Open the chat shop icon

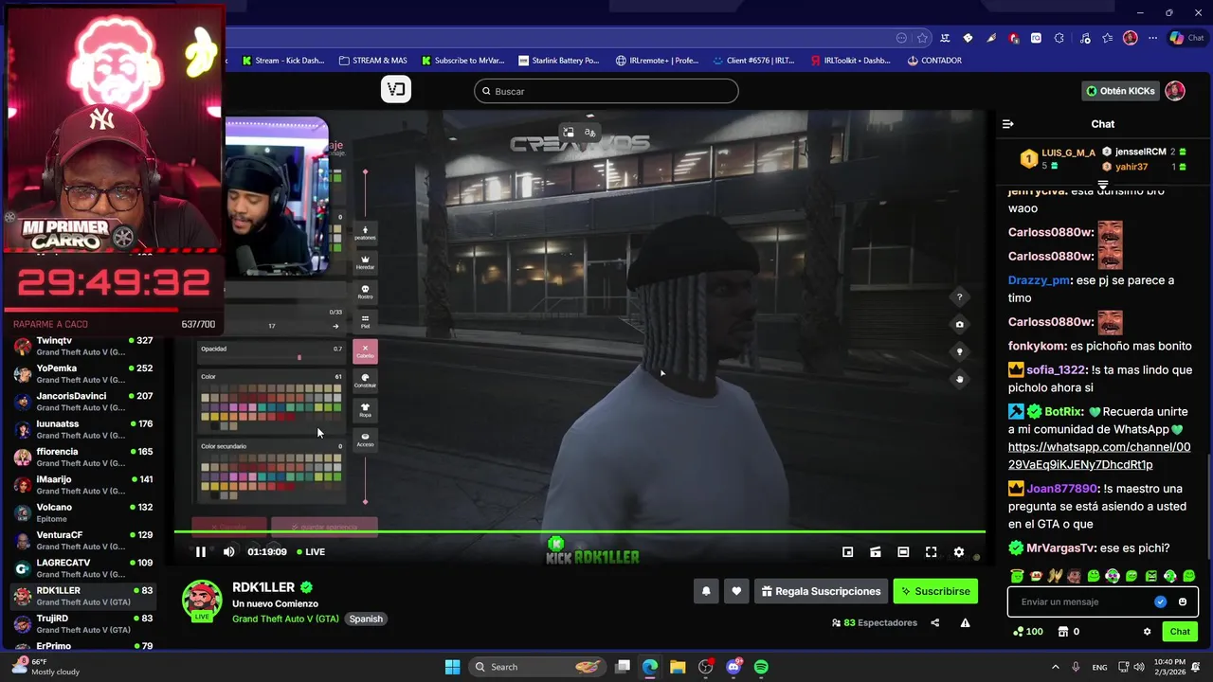tap(1063, 632)
